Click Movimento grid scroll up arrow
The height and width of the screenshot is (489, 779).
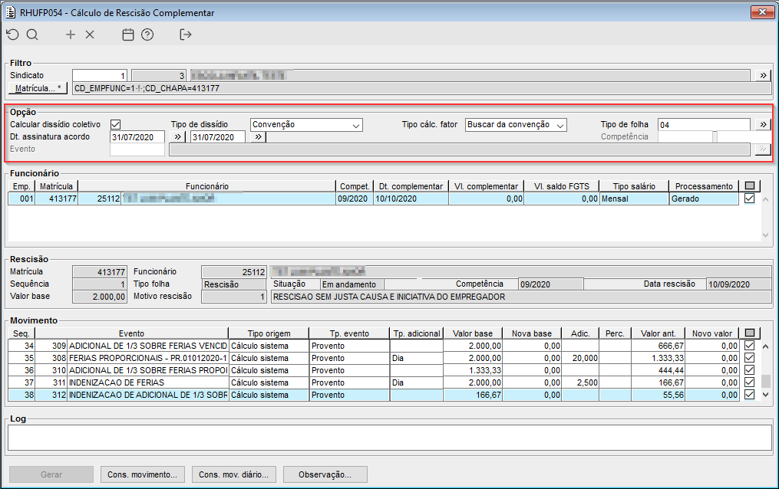pos(766,346)
